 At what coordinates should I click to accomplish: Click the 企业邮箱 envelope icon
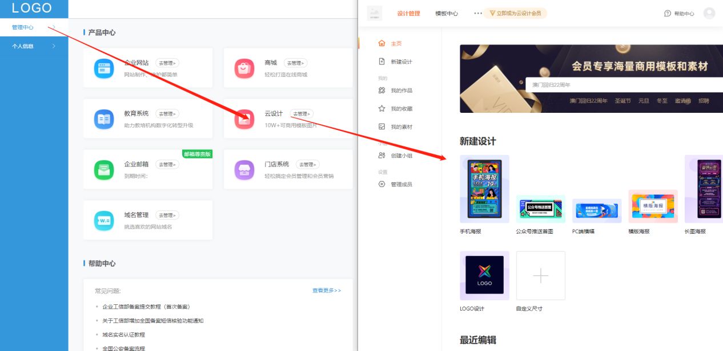pyautogui.click(x=104, y=170)
